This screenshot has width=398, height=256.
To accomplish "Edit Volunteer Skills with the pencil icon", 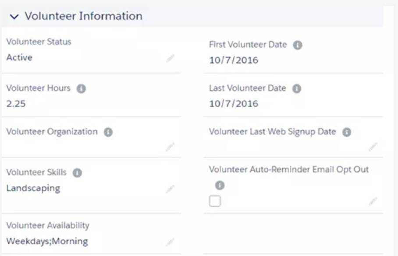I will coord(170,189).
